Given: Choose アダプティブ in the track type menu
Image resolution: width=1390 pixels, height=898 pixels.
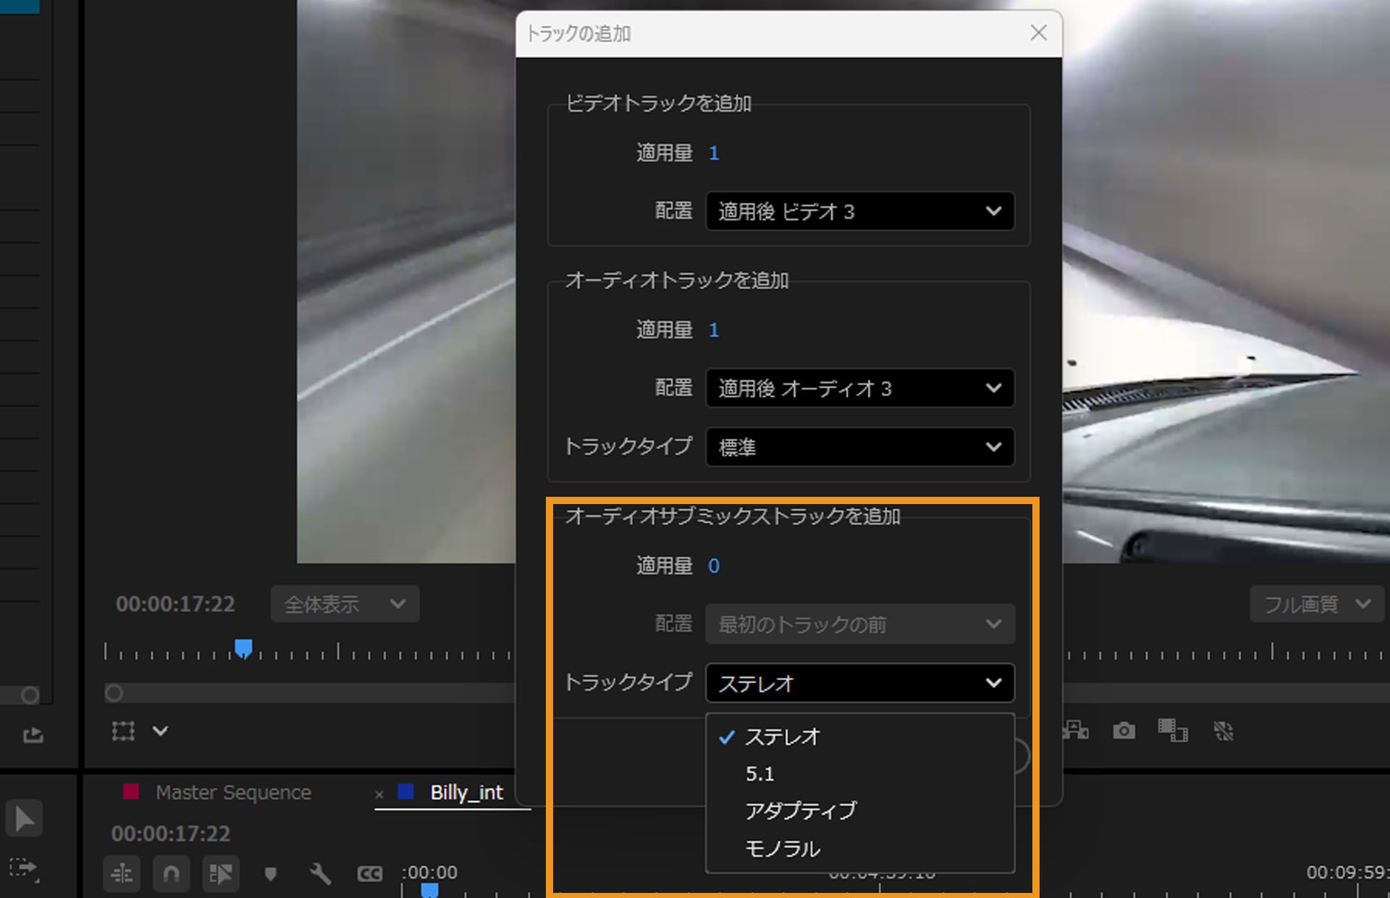Looking at the screenshot, I should (x=800, y=810).
